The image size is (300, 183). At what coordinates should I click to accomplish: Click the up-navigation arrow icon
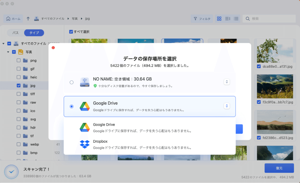coord(28,19)
